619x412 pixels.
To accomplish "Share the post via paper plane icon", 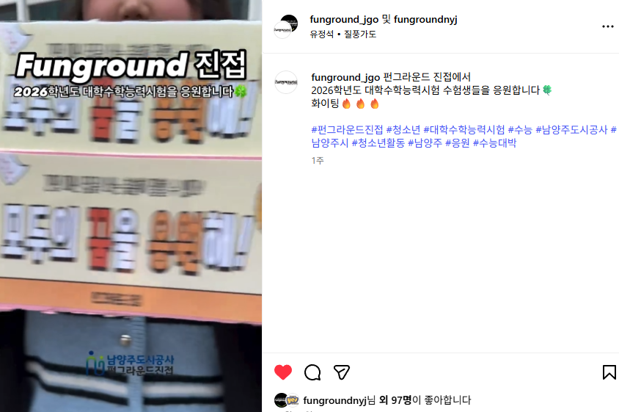I will [x=342, y=372].
